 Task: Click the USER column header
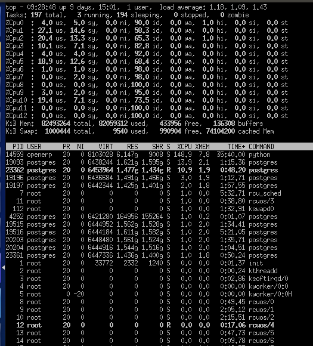click(34, 147)
